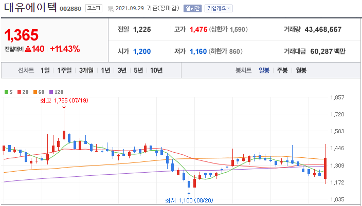Click the 하한가 860 text

point(226,51)
